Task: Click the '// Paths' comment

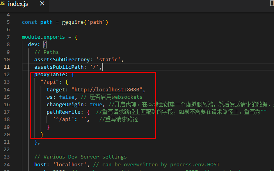Action: tap(46, 52)
